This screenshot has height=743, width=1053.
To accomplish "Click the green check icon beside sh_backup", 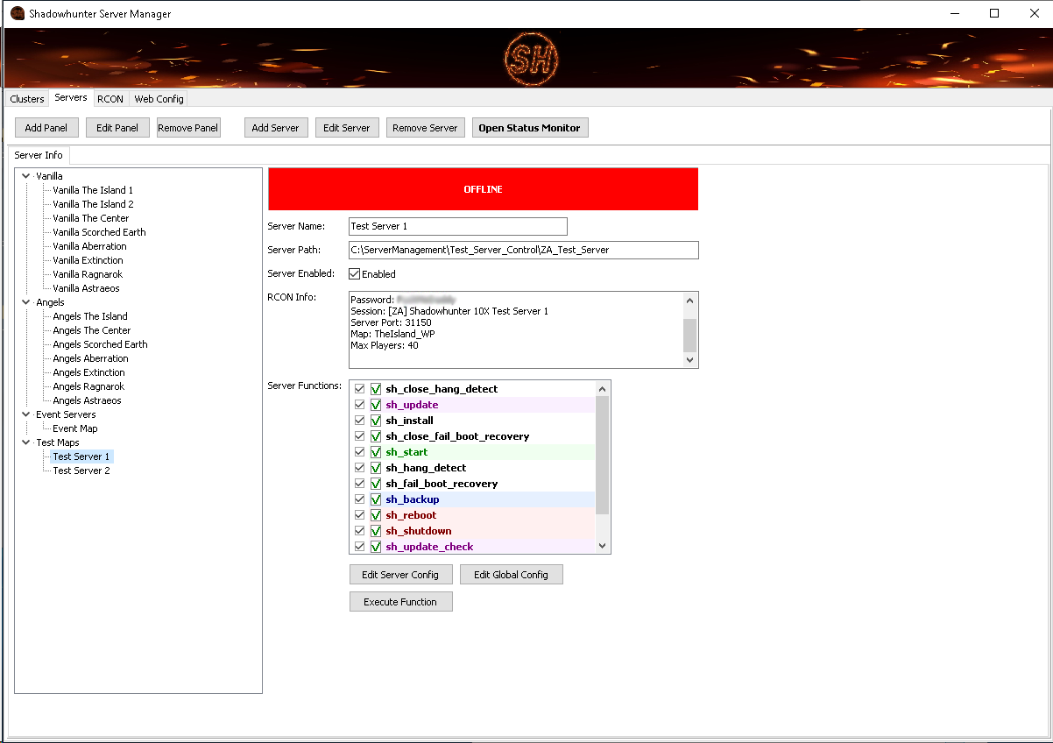I will coord(376,499).
